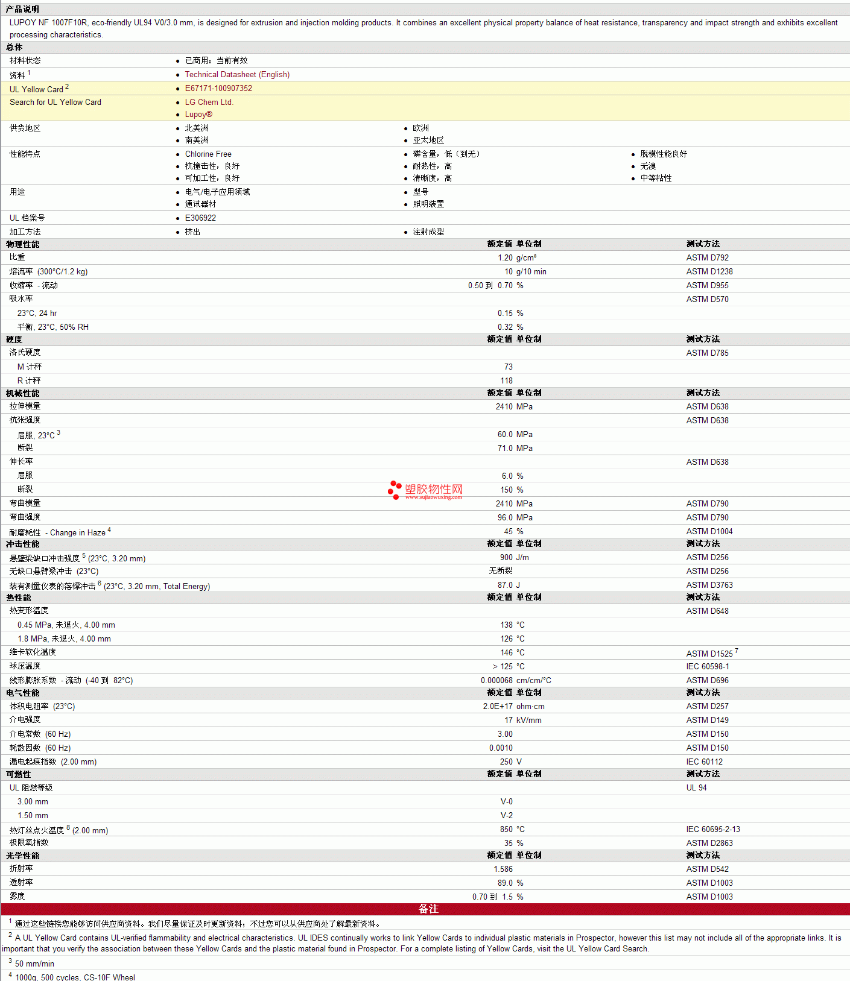Viewport: 850px width, 981px height.
Task: Click the transmittance value '89.0'
Action: tap(505, 883)
